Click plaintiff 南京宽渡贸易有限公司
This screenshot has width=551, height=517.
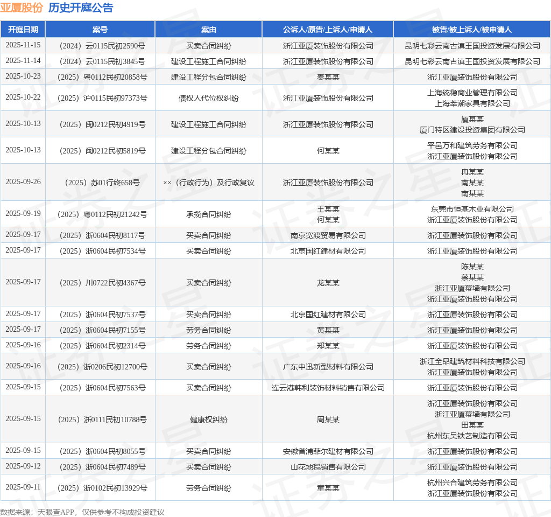(328, 235)
